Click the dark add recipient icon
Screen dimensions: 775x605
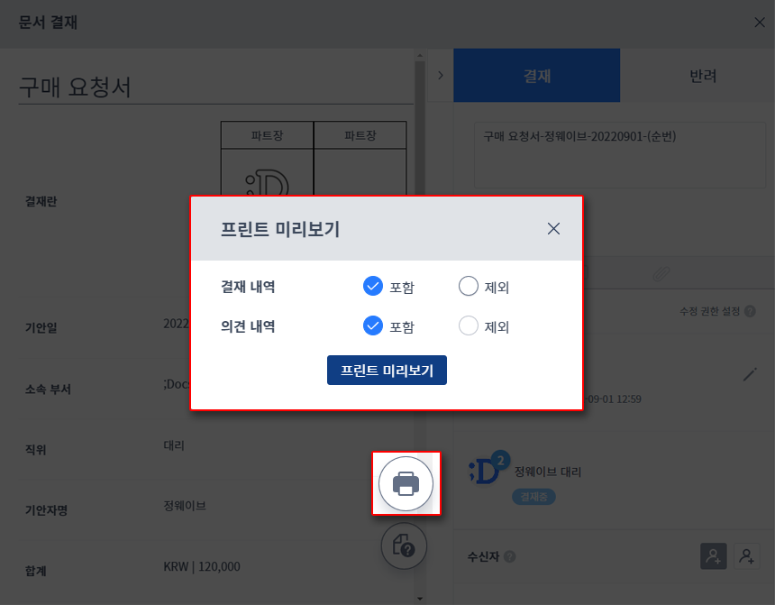click(x=713, y=556)
